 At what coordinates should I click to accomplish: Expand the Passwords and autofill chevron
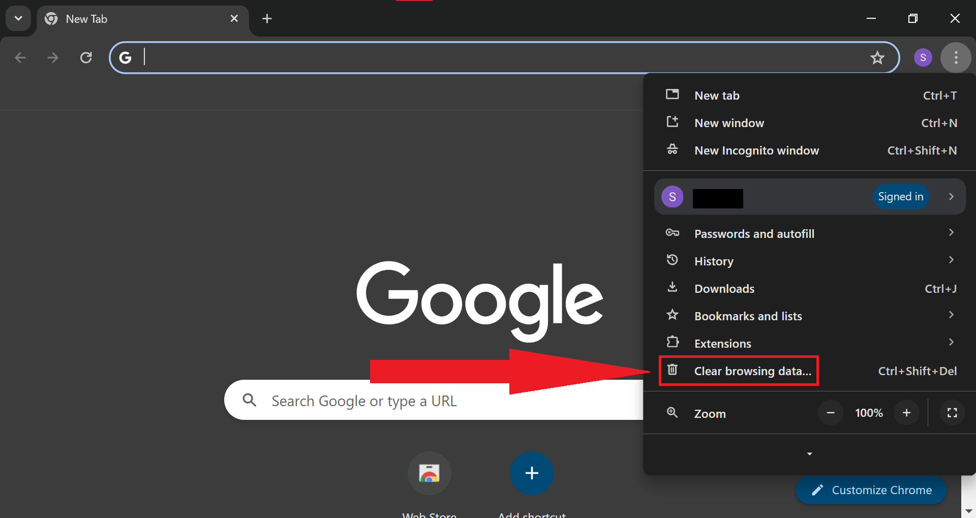(x=951, y=233)
